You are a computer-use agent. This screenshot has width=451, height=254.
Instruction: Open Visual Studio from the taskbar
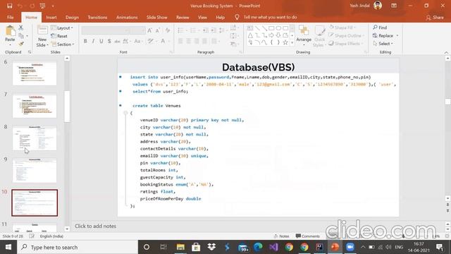[274, 247]
